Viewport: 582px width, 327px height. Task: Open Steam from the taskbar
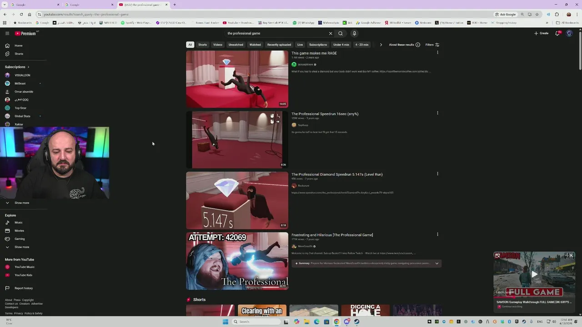[x=356, y=322]
